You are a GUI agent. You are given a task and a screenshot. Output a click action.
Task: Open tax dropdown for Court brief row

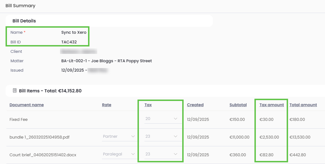pos(161,154)
